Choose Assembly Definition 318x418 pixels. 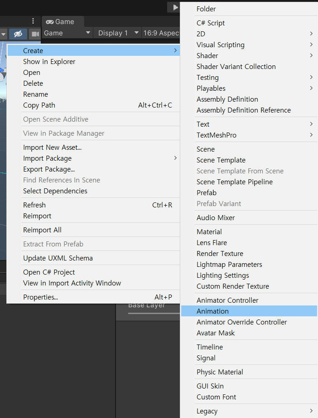tap(249, 99)
